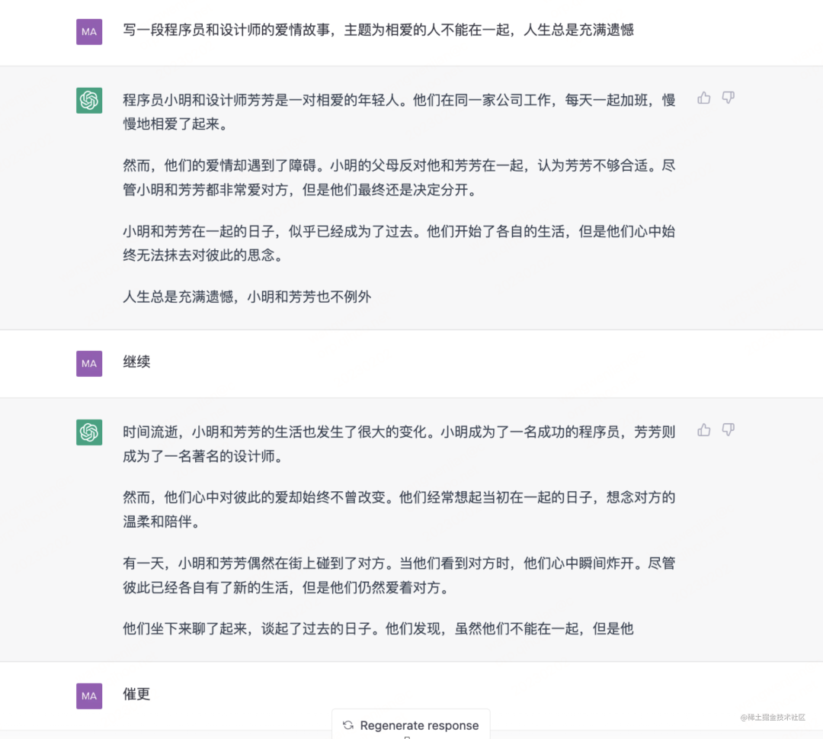This screenshot has height=739, width=823.
Task: Click thumbs down on second ChatGPT response
Action: pyautogui.click(x=728, y=430)
